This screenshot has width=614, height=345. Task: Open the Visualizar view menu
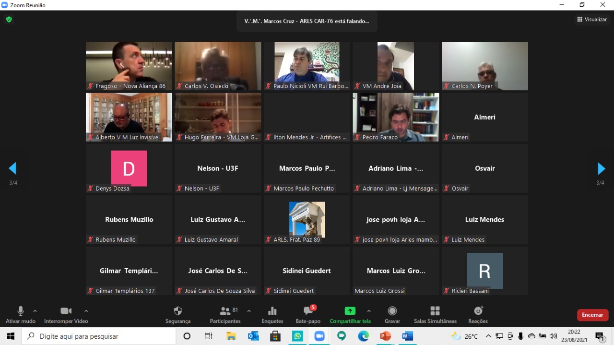click(x=592, y=20)
